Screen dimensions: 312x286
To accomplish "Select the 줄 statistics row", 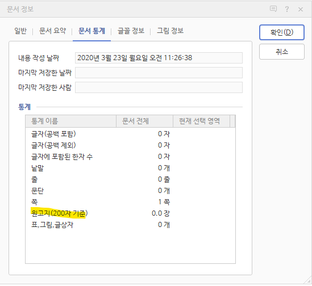I will pyautogui.click(x=130, y=179).
